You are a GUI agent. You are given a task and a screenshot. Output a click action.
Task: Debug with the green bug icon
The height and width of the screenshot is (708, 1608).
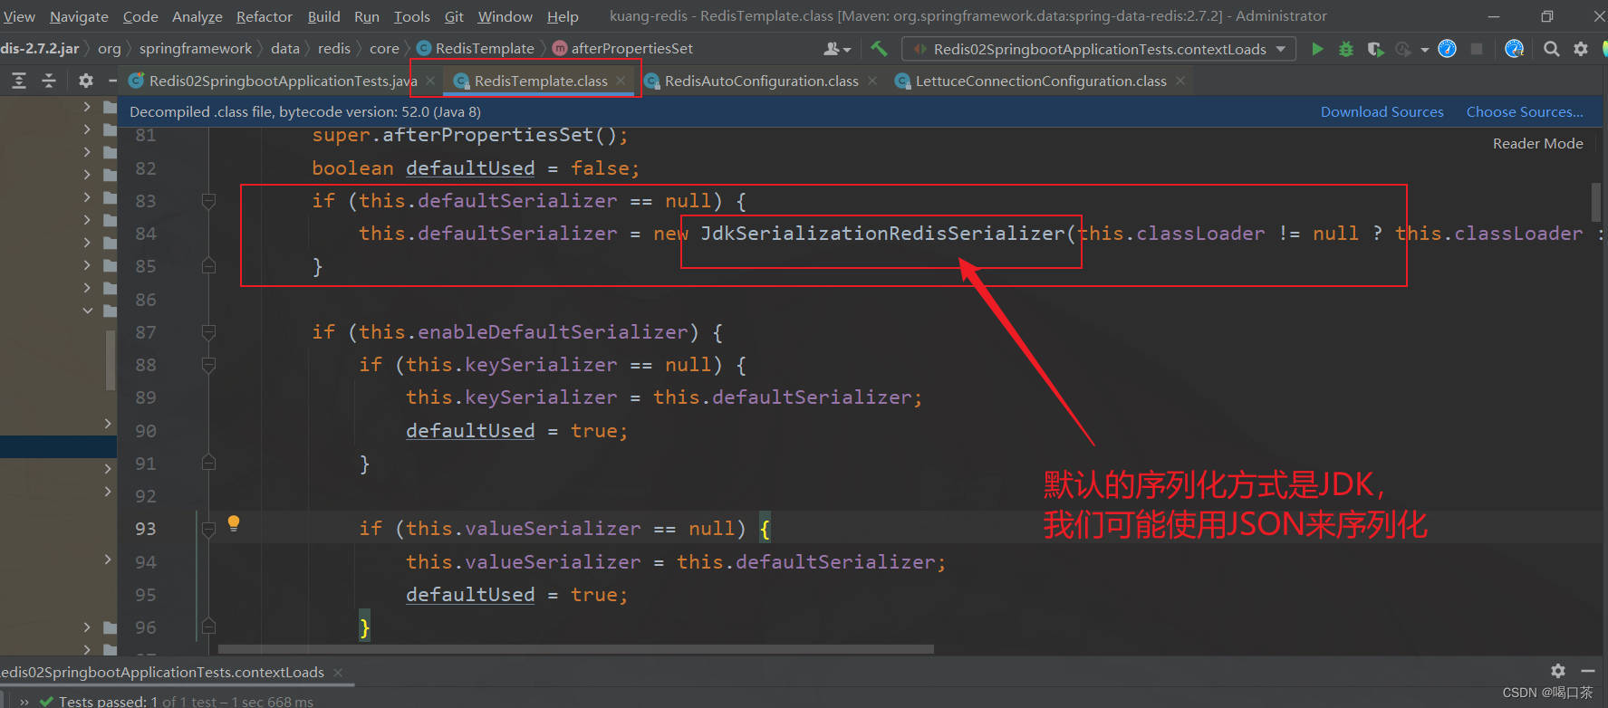[x=1346, y=49]
